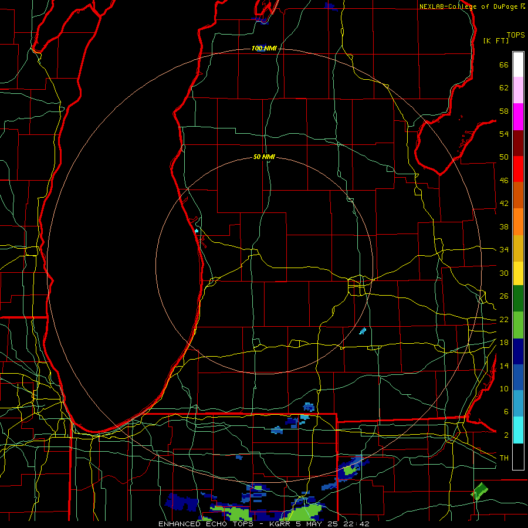Viewport: 528px width, 528px height.
Task: Click legend value "38"
Action: click(x=504, y=226)
